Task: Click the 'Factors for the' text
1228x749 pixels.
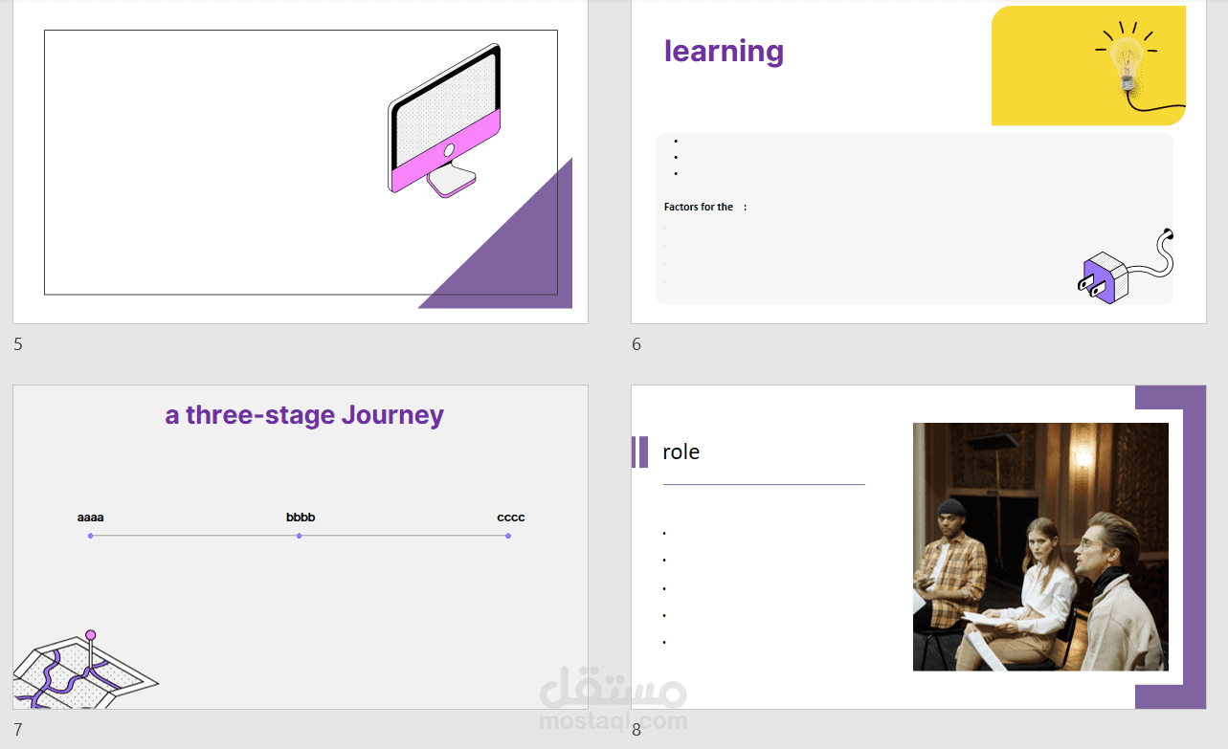Action: tap(699, 207)
